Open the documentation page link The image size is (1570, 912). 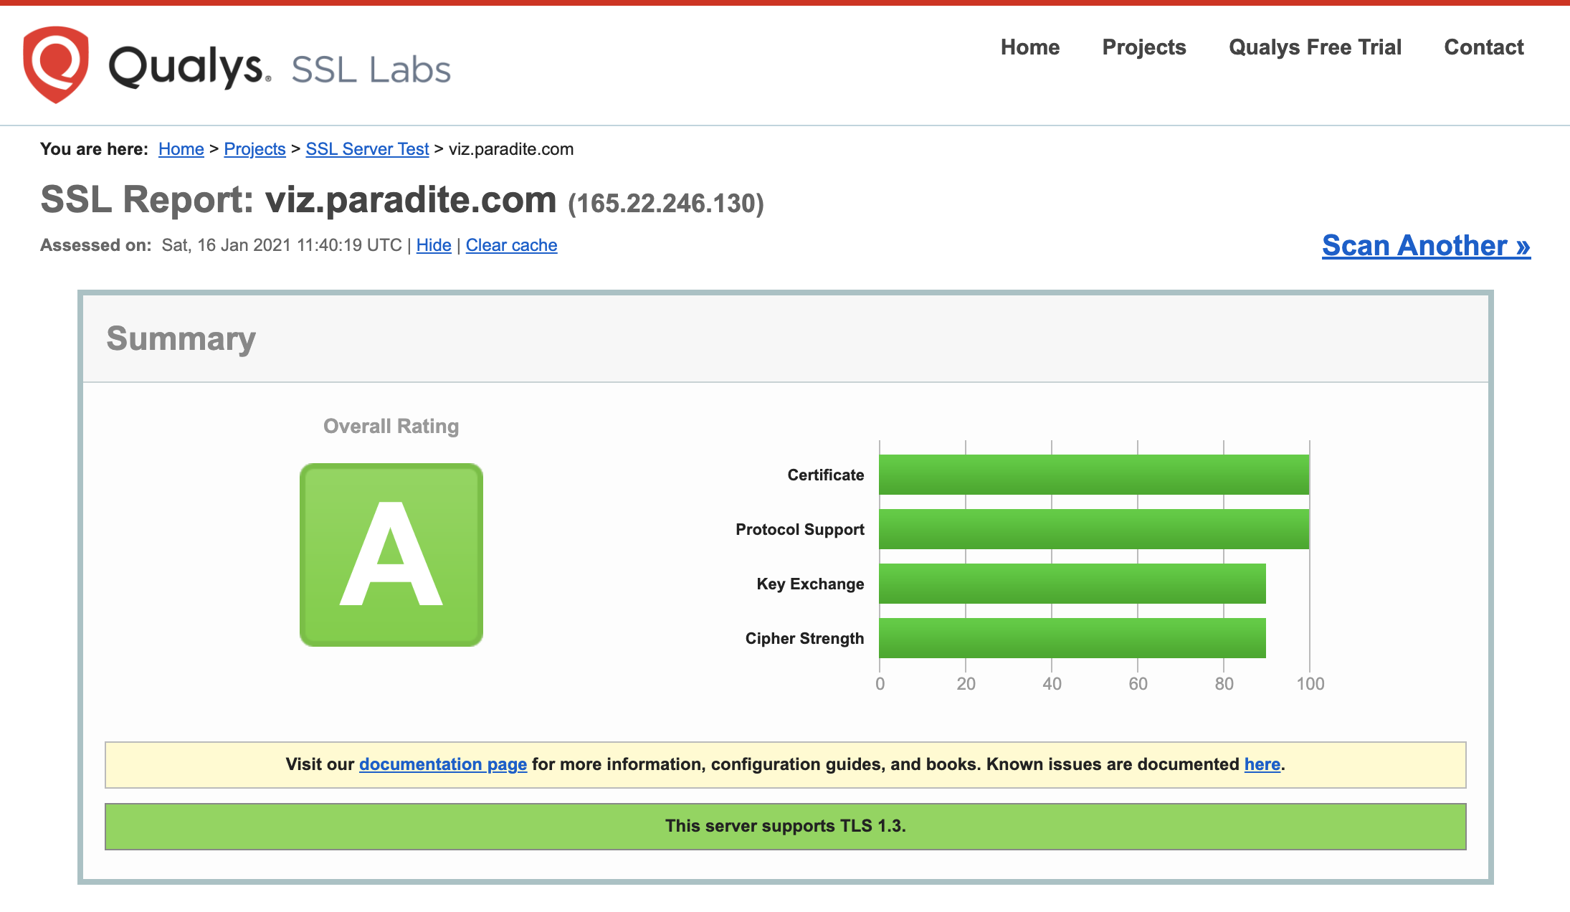tap(442, 764)
